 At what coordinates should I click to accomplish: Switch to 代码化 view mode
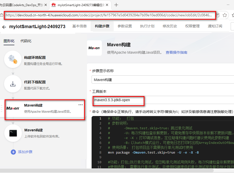coord(26,41)
